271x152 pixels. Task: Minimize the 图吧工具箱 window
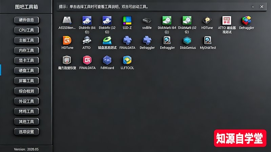tap(253, 7)
